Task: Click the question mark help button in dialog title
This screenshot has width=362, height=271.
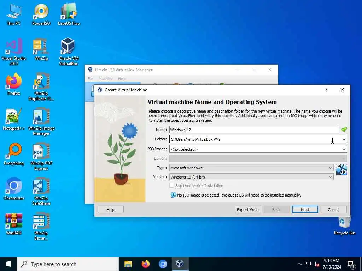Action: click(326, 90)
